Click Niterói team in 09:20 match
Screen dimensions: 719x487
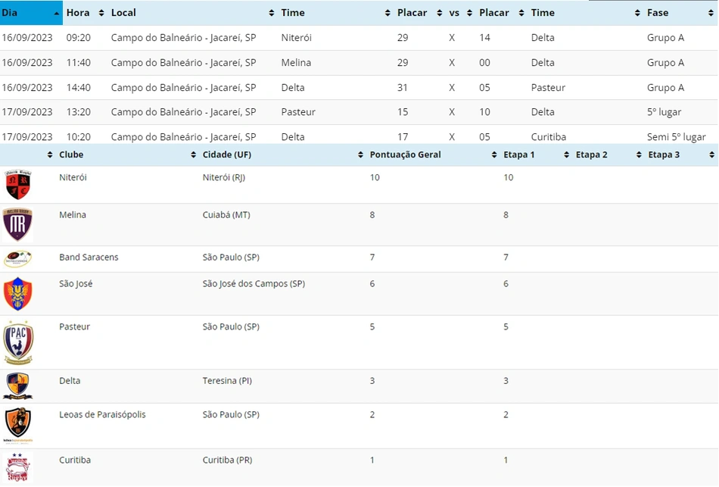coord(296,38)
